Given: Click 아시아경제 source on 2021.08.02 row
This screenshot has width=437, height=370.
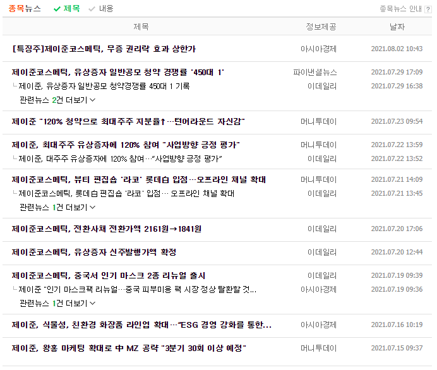Looking at the screenshot, I should [x=318, y=49].
